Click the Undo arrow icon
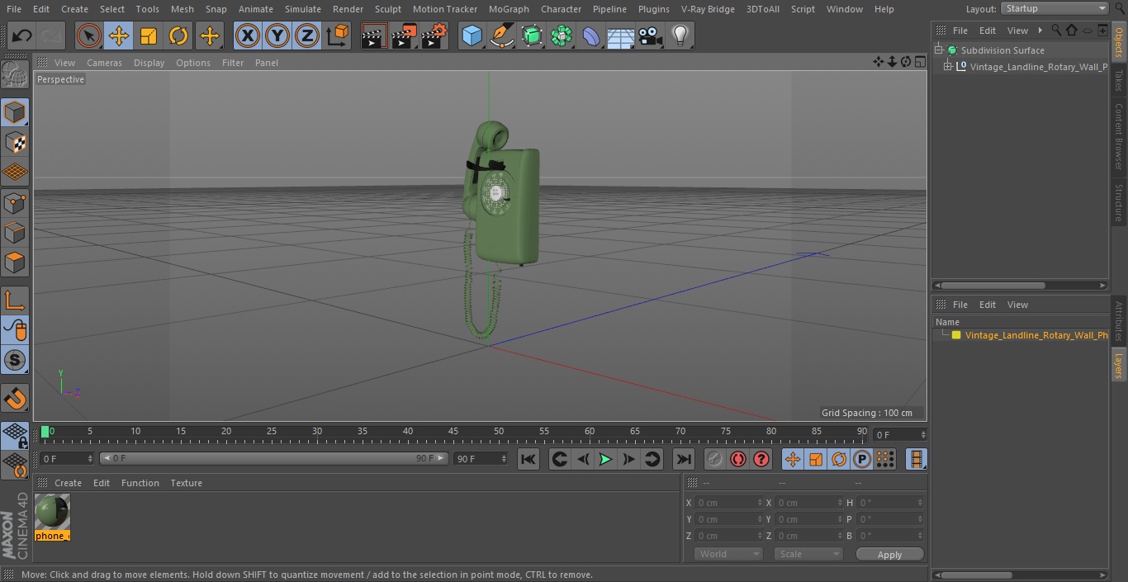Screen dimensions: 1128x582 pyautogui.click(x=22, y=36)
